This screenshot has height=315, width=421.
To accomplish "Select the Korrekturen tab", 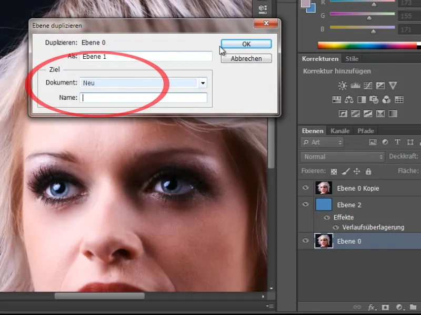I will [320, 59].
